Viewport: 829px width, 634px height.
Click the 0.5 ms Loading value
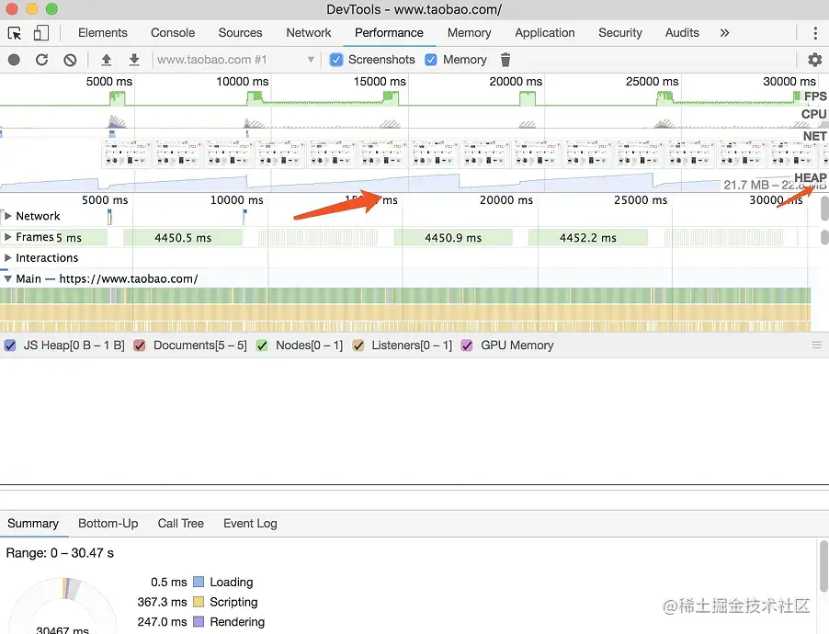169,583
